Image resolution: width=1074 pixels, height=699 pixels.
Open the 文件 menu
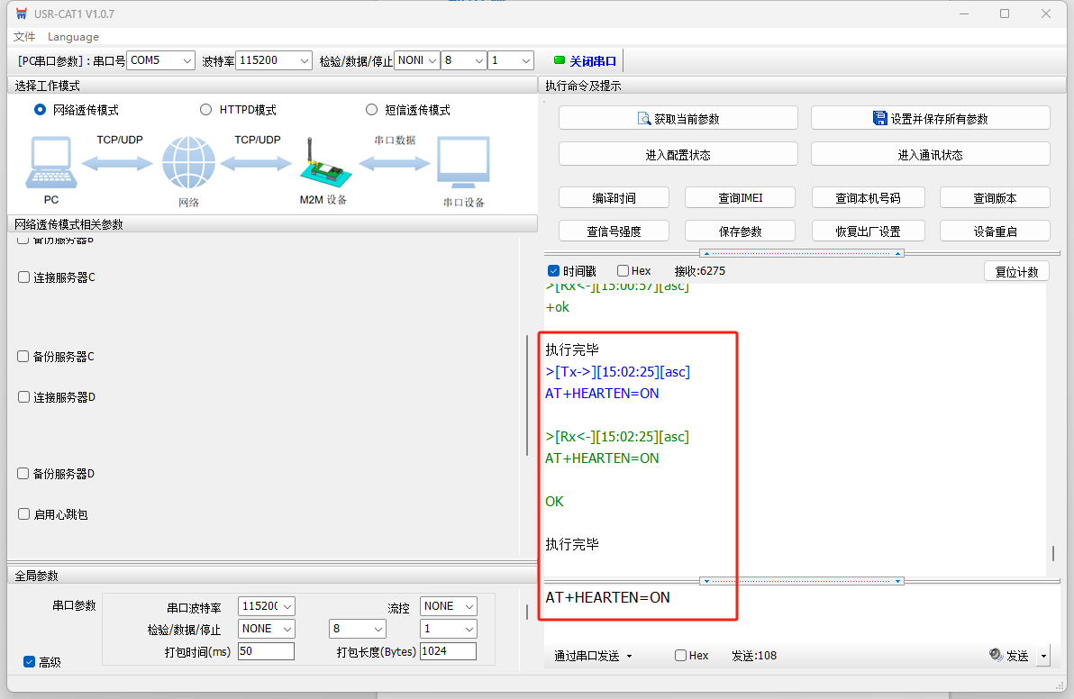pyautogui.click(x=24, y=37)
